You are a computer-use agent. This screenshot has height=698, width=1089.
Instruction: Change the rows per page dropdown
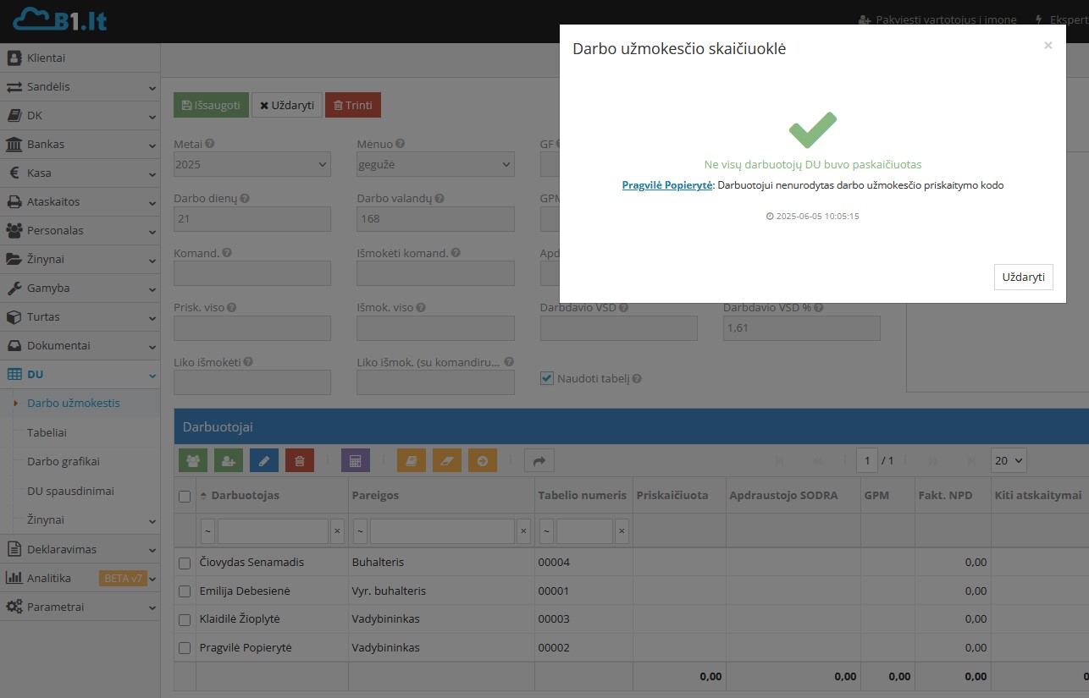(x=1009, y=460)
